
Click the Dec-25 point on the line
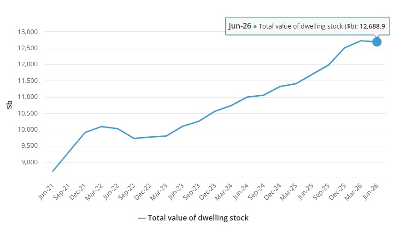point(345,48)
